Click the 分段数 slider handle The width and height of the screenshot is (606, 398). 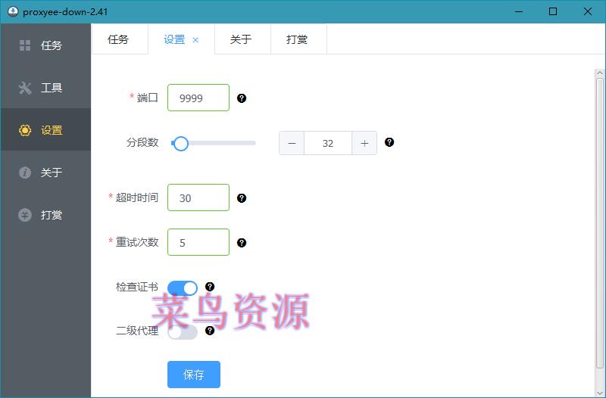pos(180,144)
